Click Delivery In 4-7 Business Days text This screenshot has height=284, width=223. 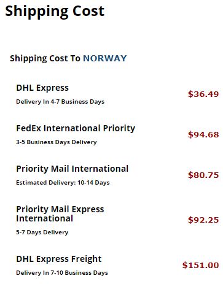[x=60, y=102]
